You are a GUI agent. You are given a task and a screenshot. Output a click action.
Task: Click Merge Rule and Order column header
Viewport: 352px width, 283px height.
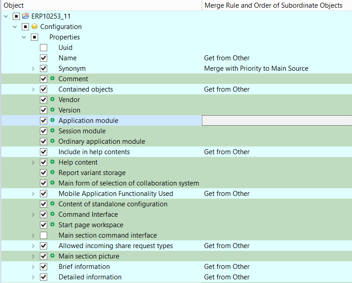(x=274, y=5)
